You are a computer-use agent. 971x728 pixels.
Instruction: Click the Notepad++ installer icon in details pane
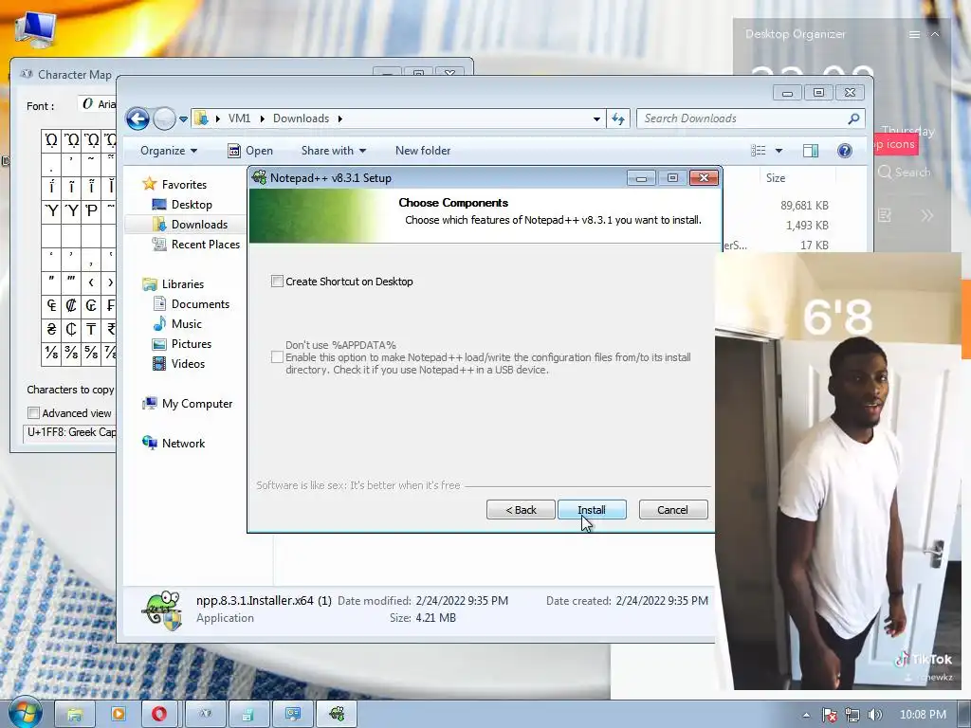coord(161,610)
